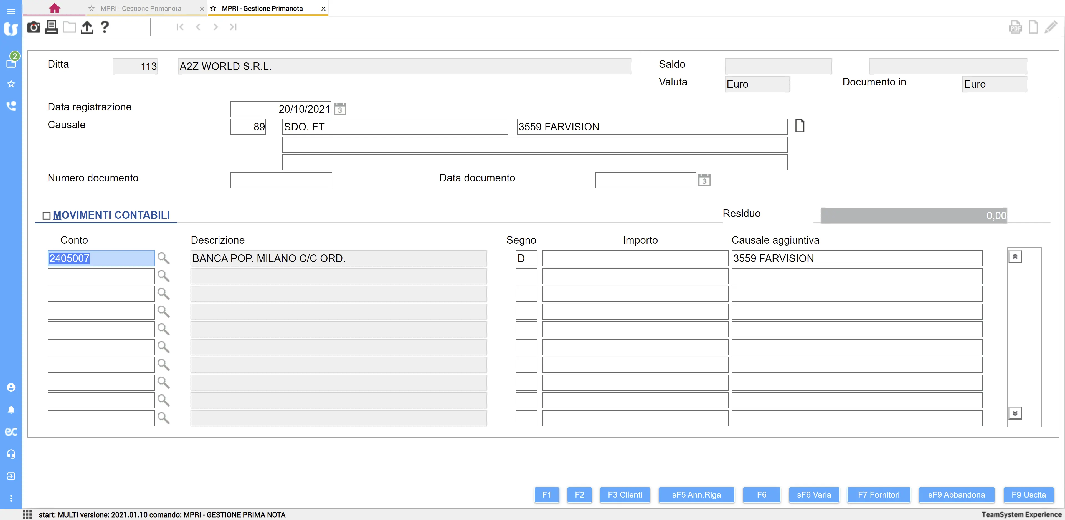Open calendar picker for Data registrazione
Screen dimensions: 1065x520
pyautogui.click(x=340, y=109)
